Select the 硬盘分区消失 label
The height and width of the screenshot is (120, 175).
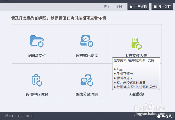click(x=87, y=94)
